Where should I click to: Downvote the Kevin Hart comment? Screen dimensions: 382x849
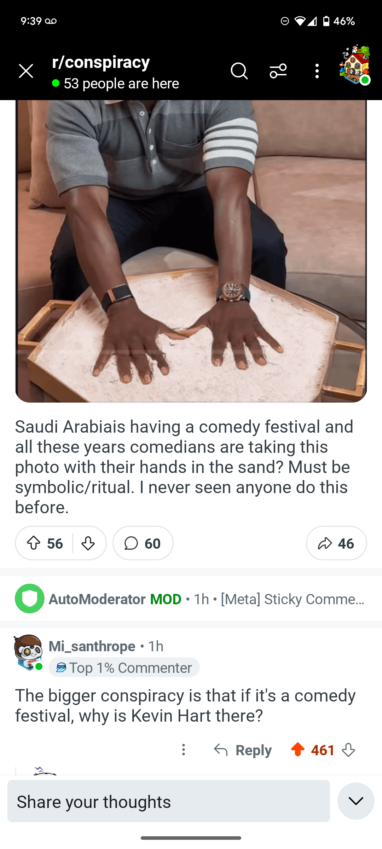point(349,750)
